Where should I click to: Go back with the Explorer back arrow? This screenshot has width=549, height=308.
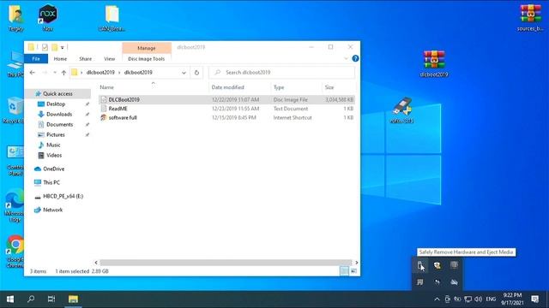point(33,73)
